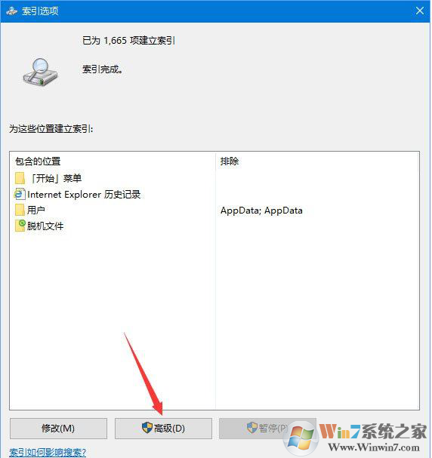Click the 包含的位置 column header
The height and width of the screenshot is (458, 432).
38,161
